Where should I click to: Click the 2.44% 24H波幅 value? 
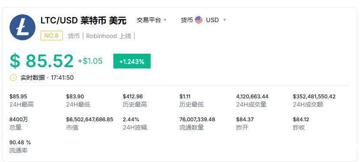pyautogui.click(x=131, y=120)
